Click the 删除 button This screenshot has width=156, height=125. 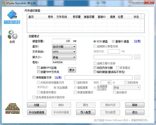(x=61, y=105)
